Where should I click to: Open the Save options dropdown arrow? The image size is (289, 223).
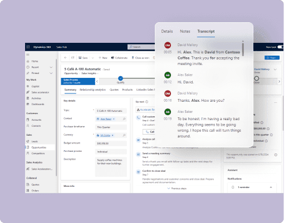(x=93, y=58)
